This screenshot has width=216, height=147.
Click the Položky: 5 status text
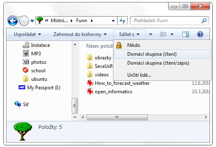[50, 127]
